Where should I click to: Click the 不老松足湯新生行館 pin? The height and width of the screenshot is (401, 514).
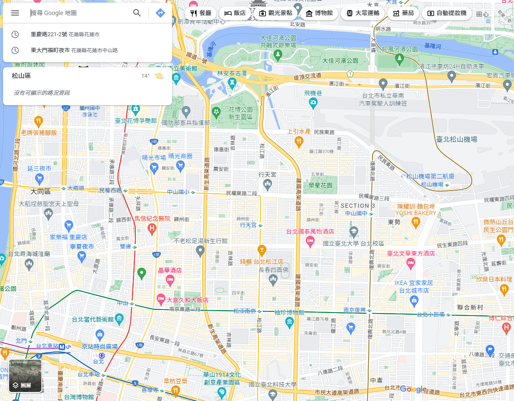tap(200, 251)
